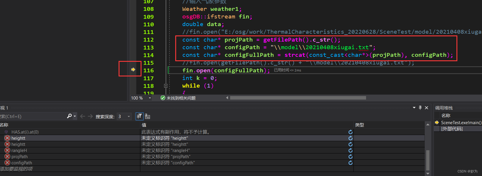
Task: Click the value 'undefined identifier configPath' cell
Action: pos(168,163)
